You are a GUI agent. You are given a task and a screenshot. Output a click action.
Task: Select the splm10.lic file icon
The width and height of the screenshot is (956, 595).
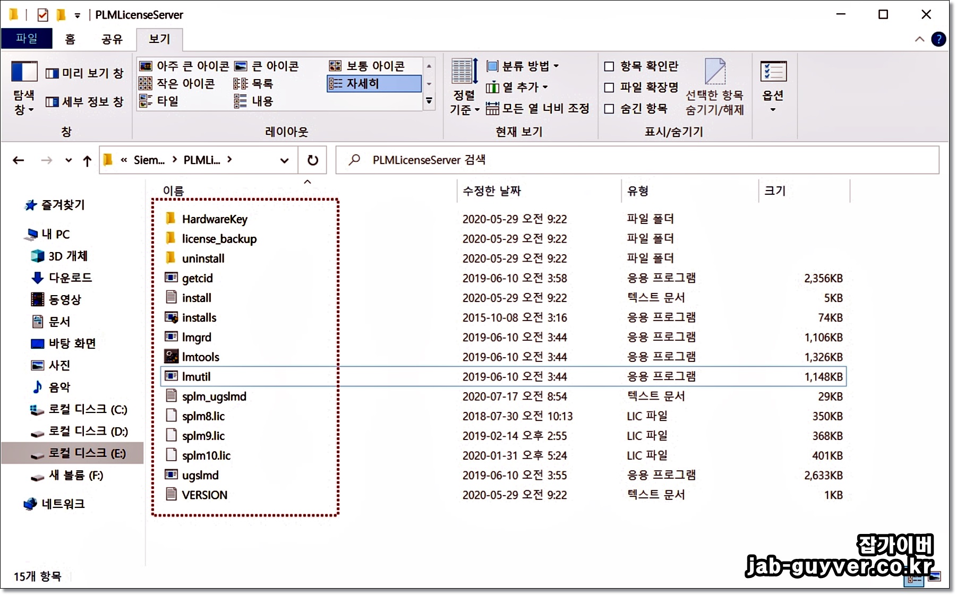point(171,454)
